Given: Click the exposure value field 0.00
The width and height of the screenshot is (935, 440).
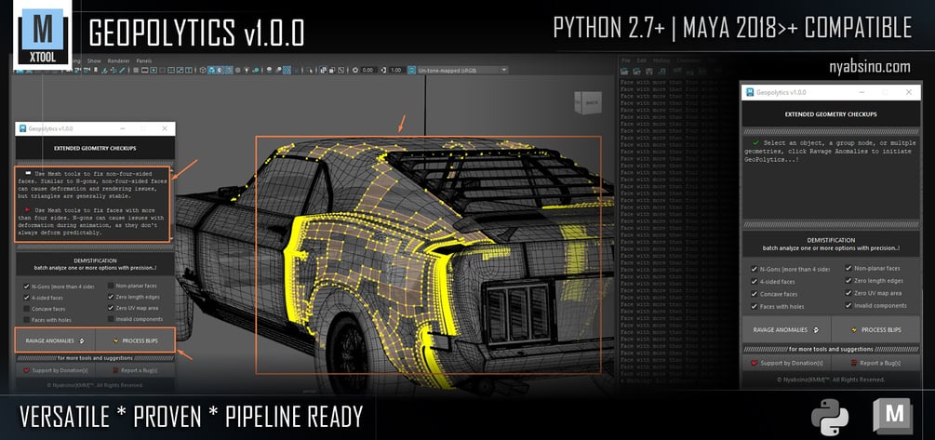Looking at the screenshot, I should (367, 70).
